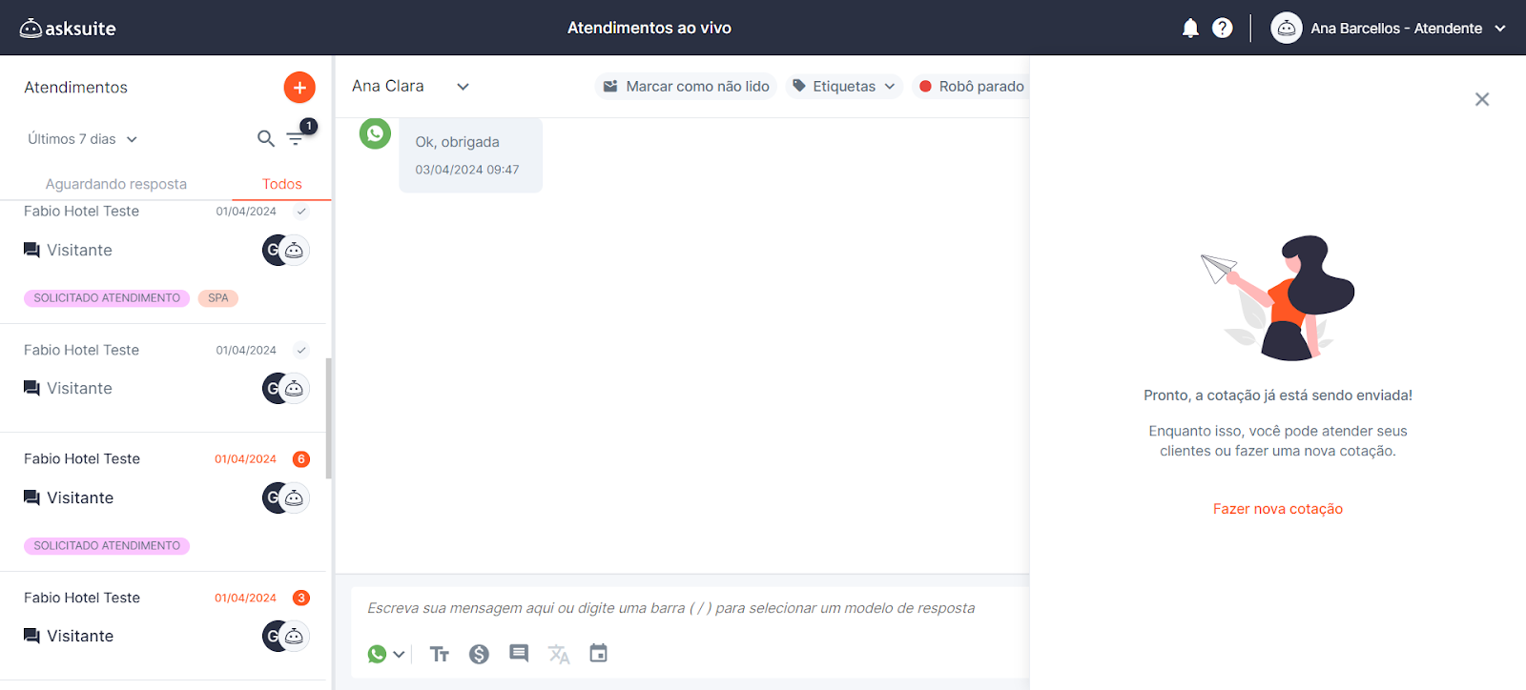Click the paper airplane illustration
1526x690 pixels.
pyautogui.click(x=1218, y=268)
